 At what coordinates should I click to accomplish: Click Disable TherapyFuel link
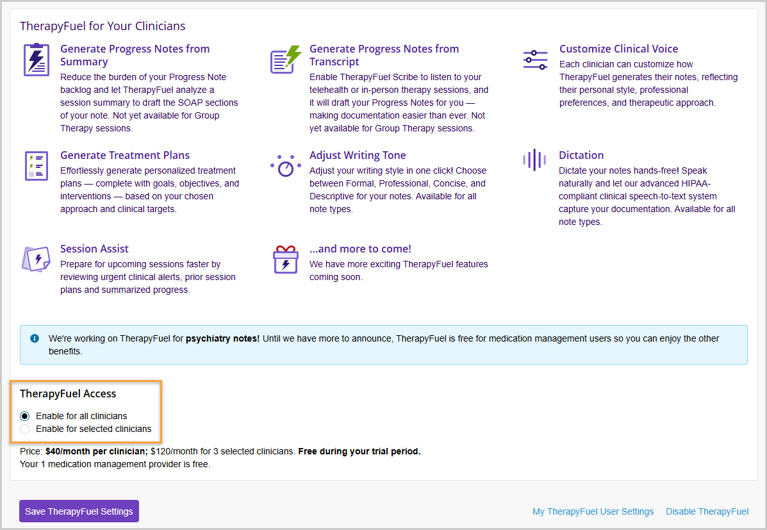click(x=707, y=511)
